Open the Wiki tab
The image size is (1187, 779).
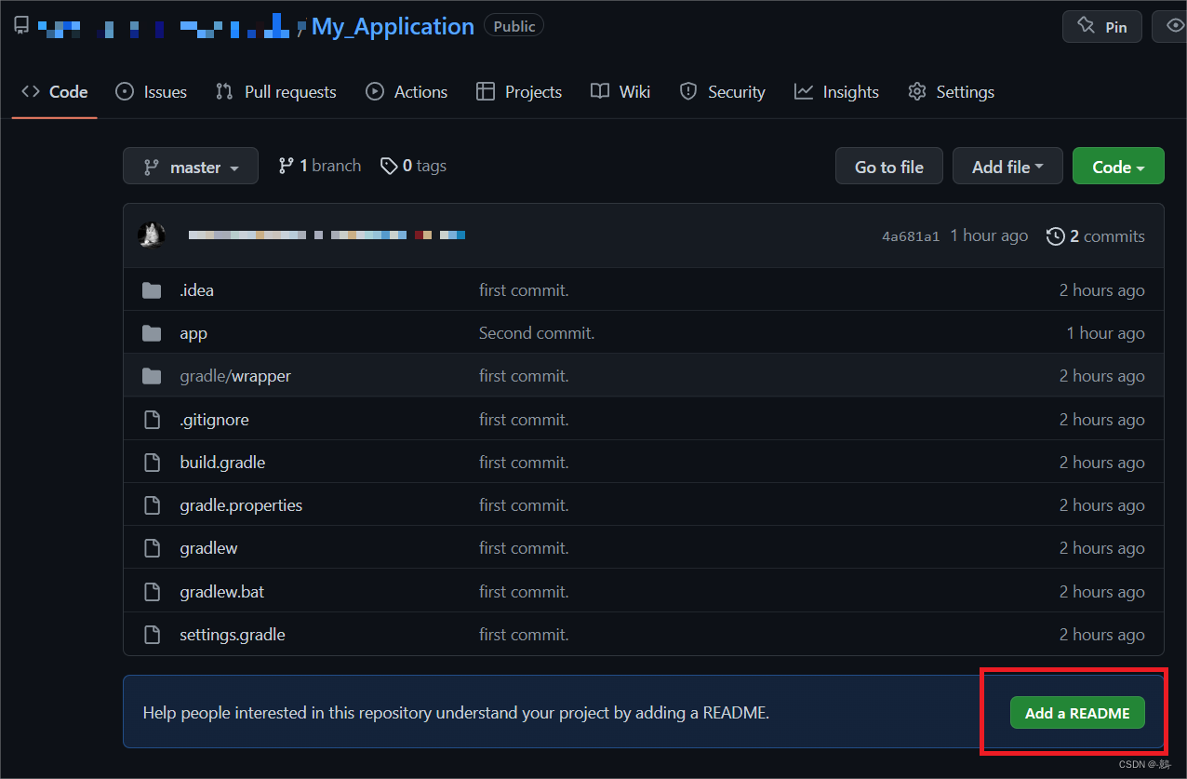point(620,91)
